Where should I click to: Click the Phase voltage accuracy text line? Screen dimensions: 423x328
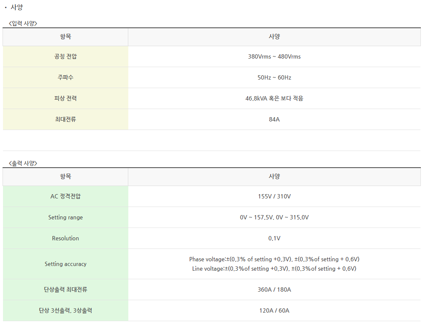click(x=274, y=259)
